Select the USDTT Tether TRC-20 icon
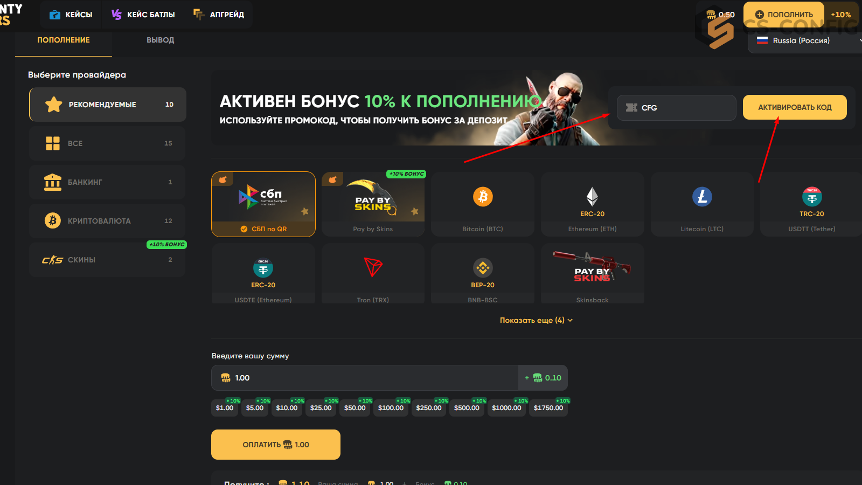 click(812, 197)
